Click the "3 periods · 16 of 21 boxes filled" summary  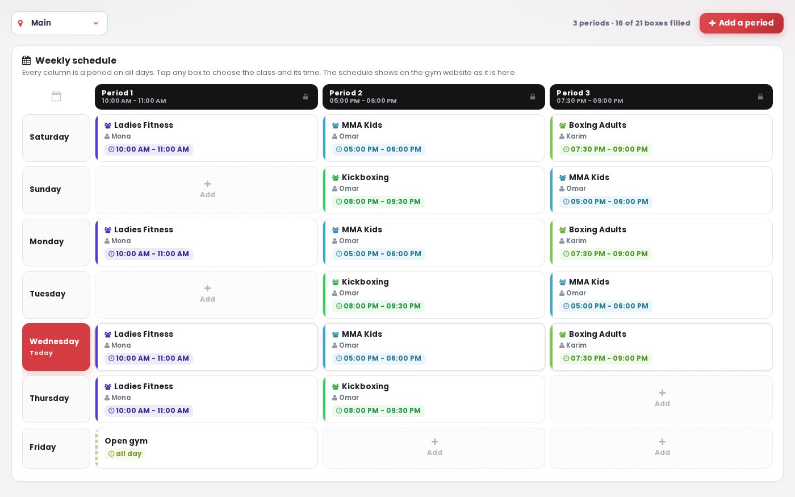[631, 23]
